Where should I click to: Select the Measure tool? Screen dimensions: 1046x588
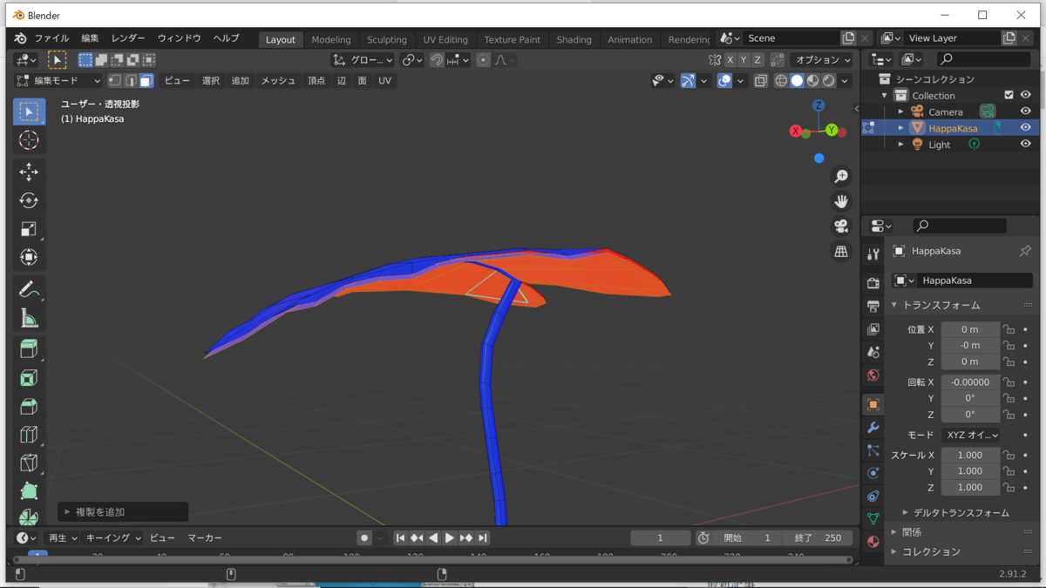[29, 319]
